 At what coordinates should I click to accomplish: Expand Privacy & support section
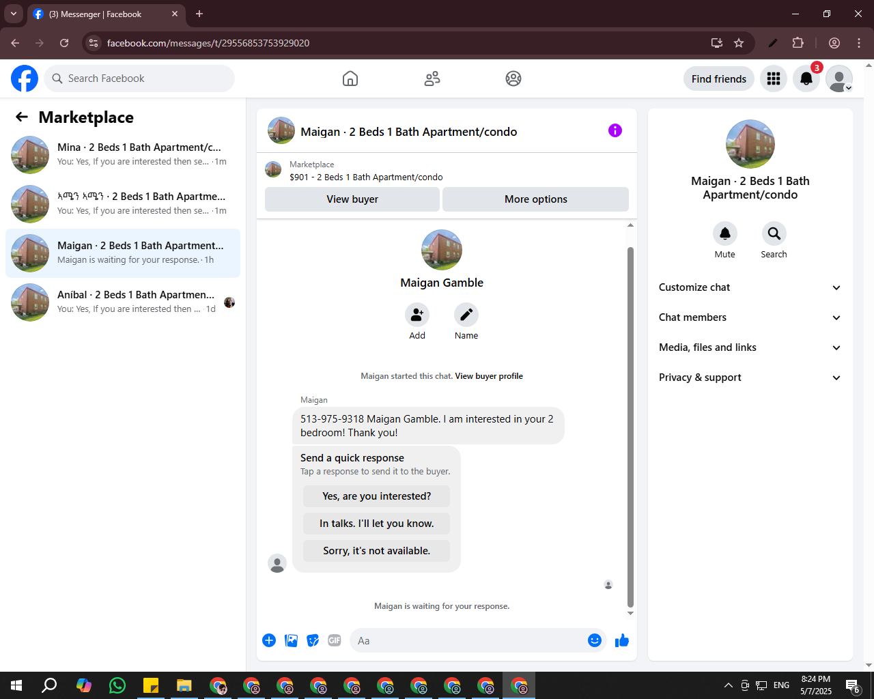(x=750, y=377)
